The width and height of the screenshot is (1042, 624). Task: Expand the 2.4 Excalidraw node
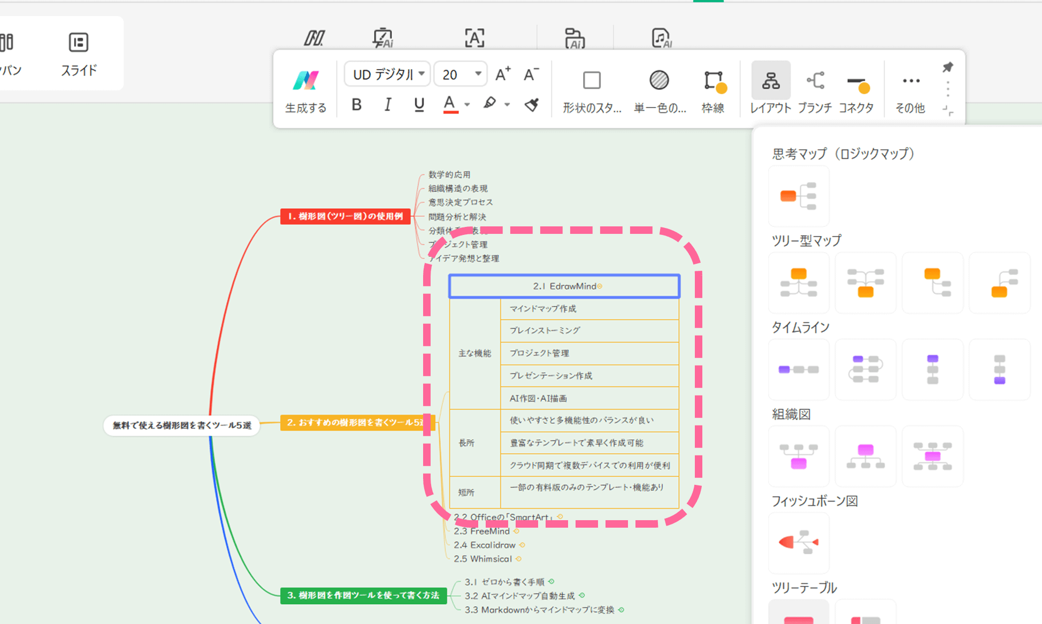[x=522, y=545]
